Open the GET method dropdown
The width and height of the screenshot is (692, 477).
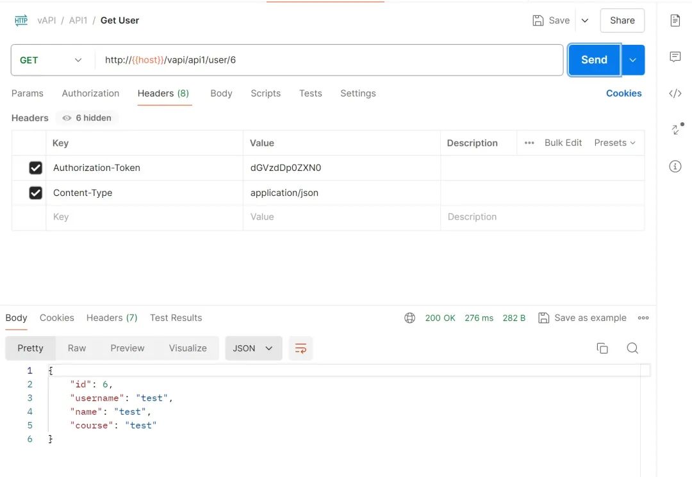51,60
